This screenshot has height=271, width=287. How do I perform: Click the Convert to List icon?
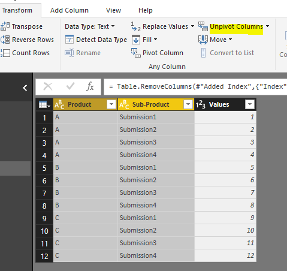(x=203, y=53)
